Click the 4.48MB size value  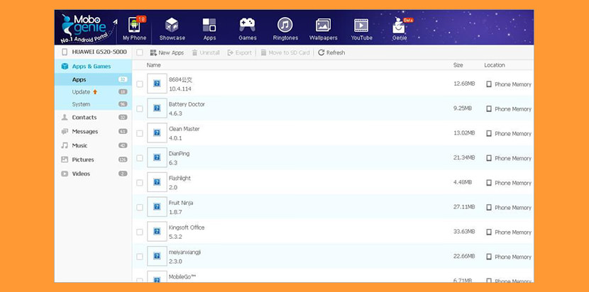click(x=463, y=182)
